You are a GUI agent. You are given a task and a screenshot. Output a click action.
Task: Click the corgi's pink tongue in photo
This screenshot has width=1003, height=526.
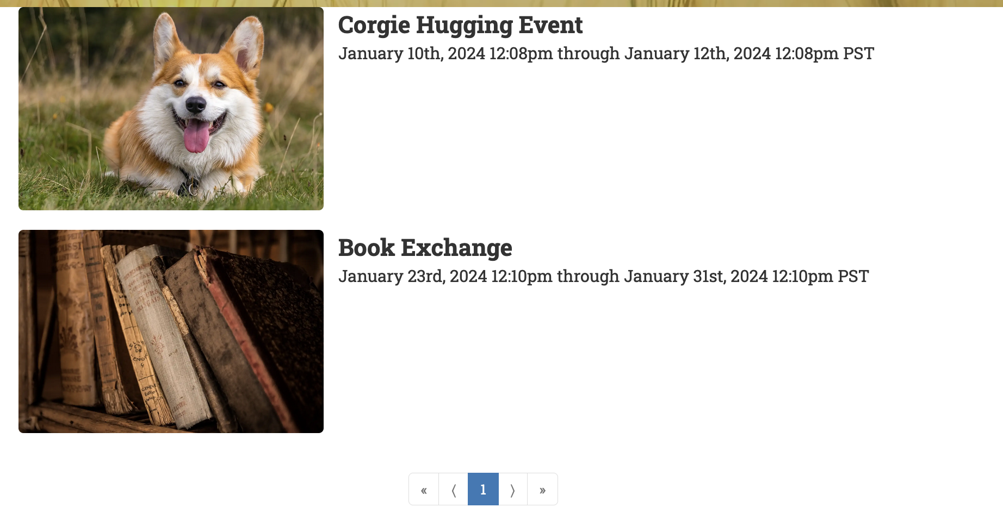coord(196,137)
